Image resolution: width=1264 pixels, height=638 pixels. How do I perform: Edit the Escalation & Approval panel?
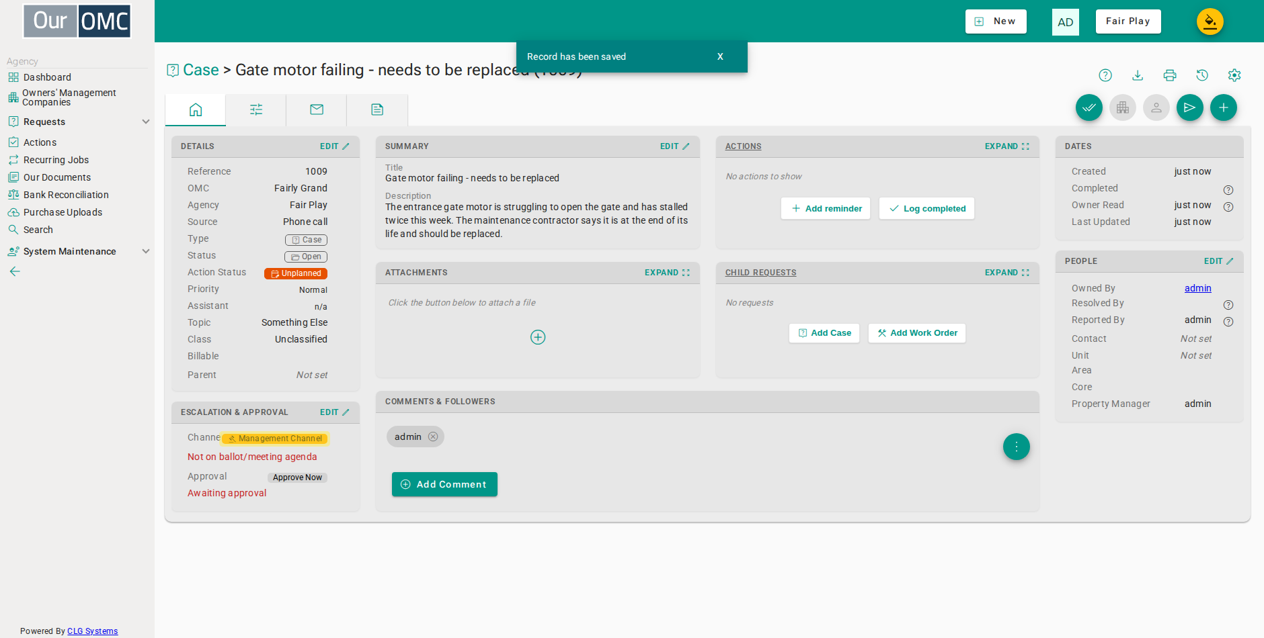tap(335, 412)
